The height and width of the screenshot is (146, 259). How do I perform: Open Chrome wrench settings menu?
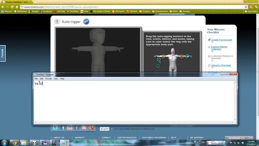[x=256, y=7]
